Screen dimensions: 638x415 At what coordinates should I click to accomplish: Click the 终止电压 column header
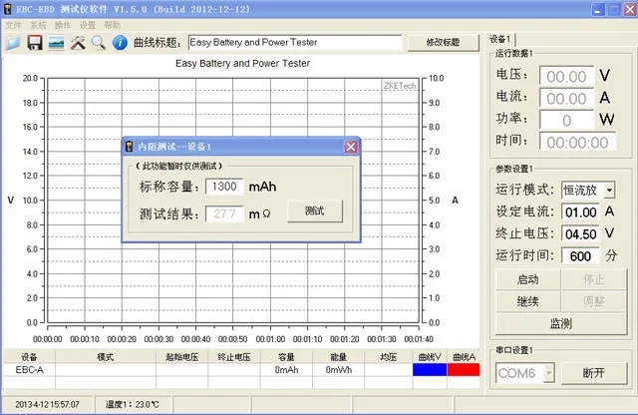234,357
